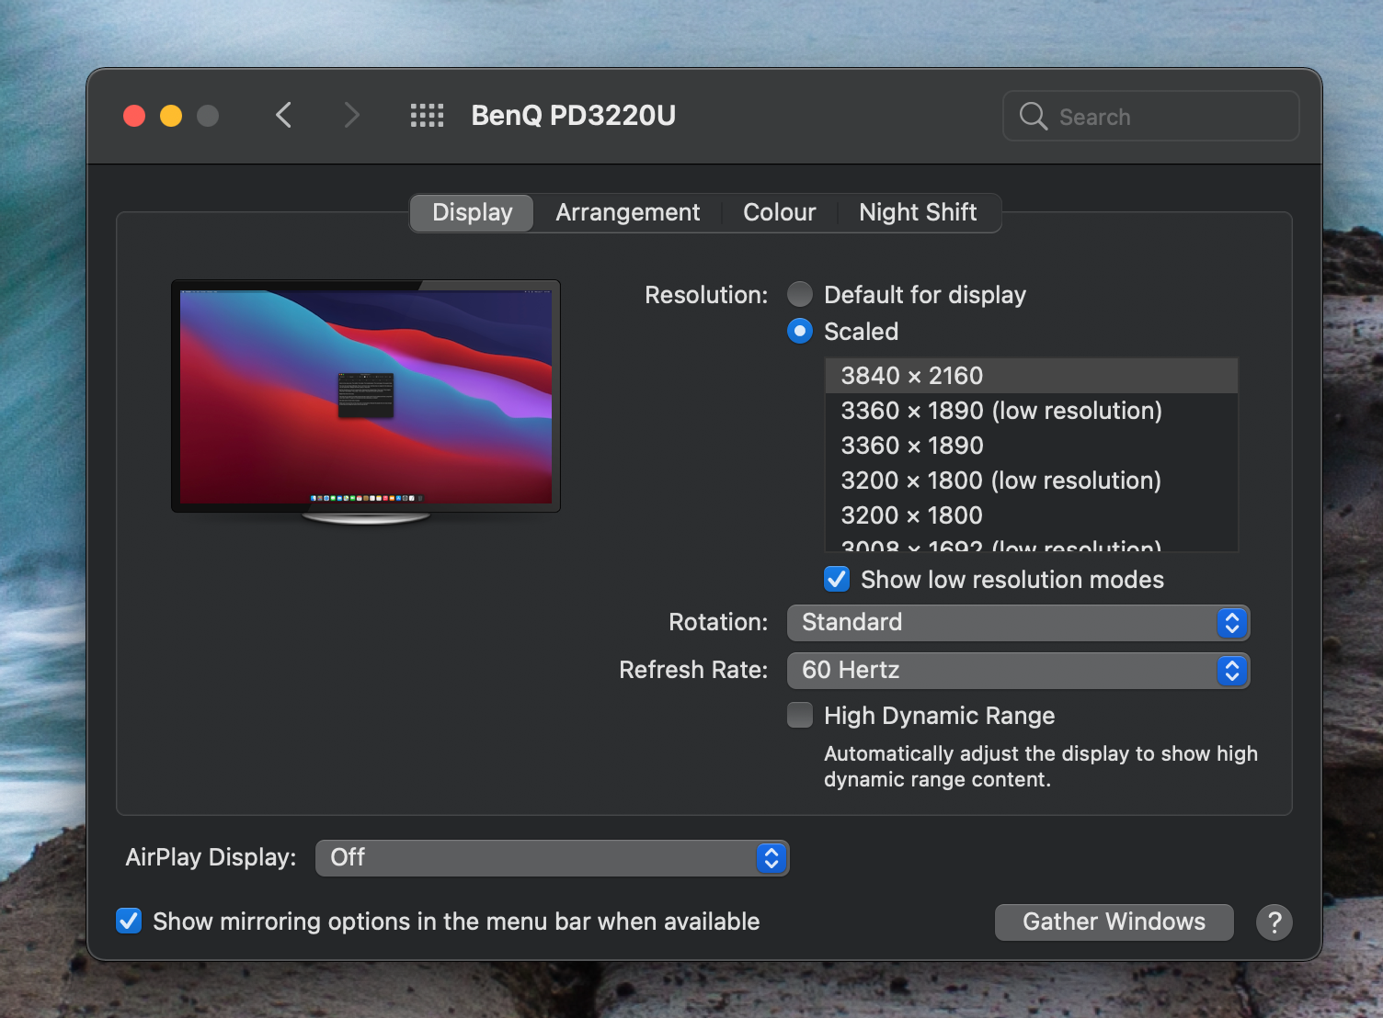
Task: Switch to the Display tab
Action: 472,212
